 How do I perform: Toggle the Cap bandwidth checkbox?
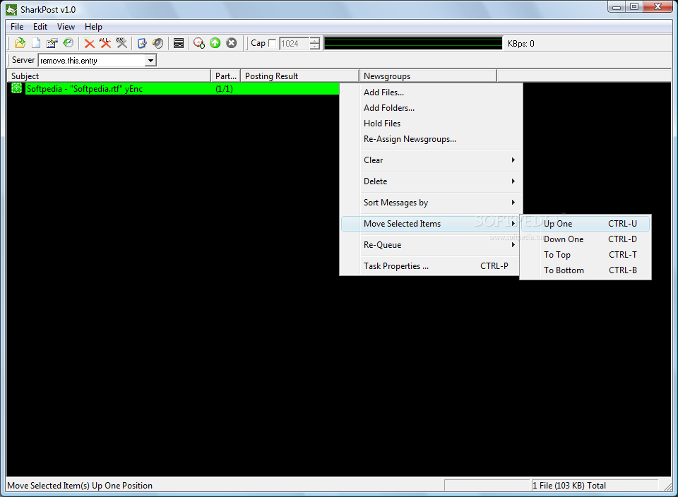tap(272, 43)
